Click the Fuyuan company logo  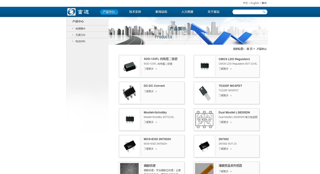point(78,12)
